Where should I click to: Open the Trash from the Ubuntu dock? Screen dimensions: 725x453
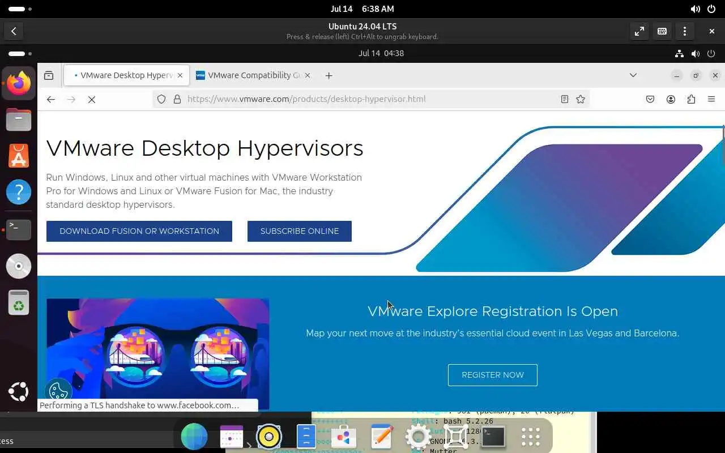point(19,302)
